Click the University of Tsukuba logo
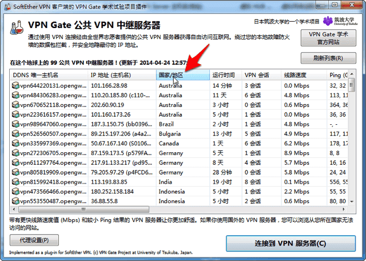366x261 pixels. tap(340, 21)
